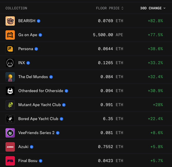Open Bored Ape Yacht Club name link

point(38,119)
